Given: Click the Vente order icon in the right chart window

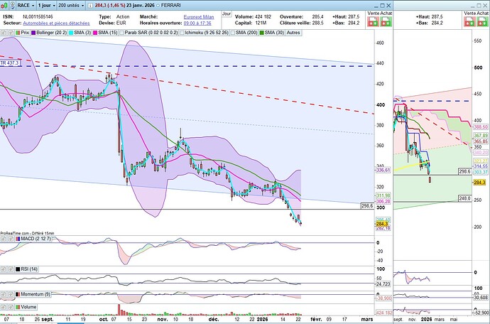Looking at the screenshot, I should click(x=469, y=21).
